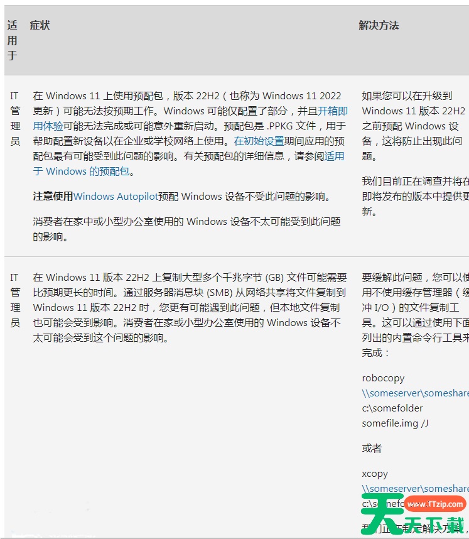The width and height of the screenshot is (469, 539).
Task: Select the paragraph starting 要缓解此问题
Action: 416,315
